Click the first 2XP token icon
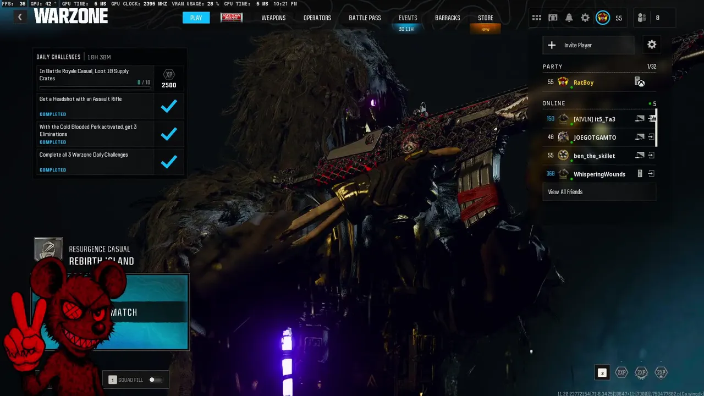 [x=621, y=372]
